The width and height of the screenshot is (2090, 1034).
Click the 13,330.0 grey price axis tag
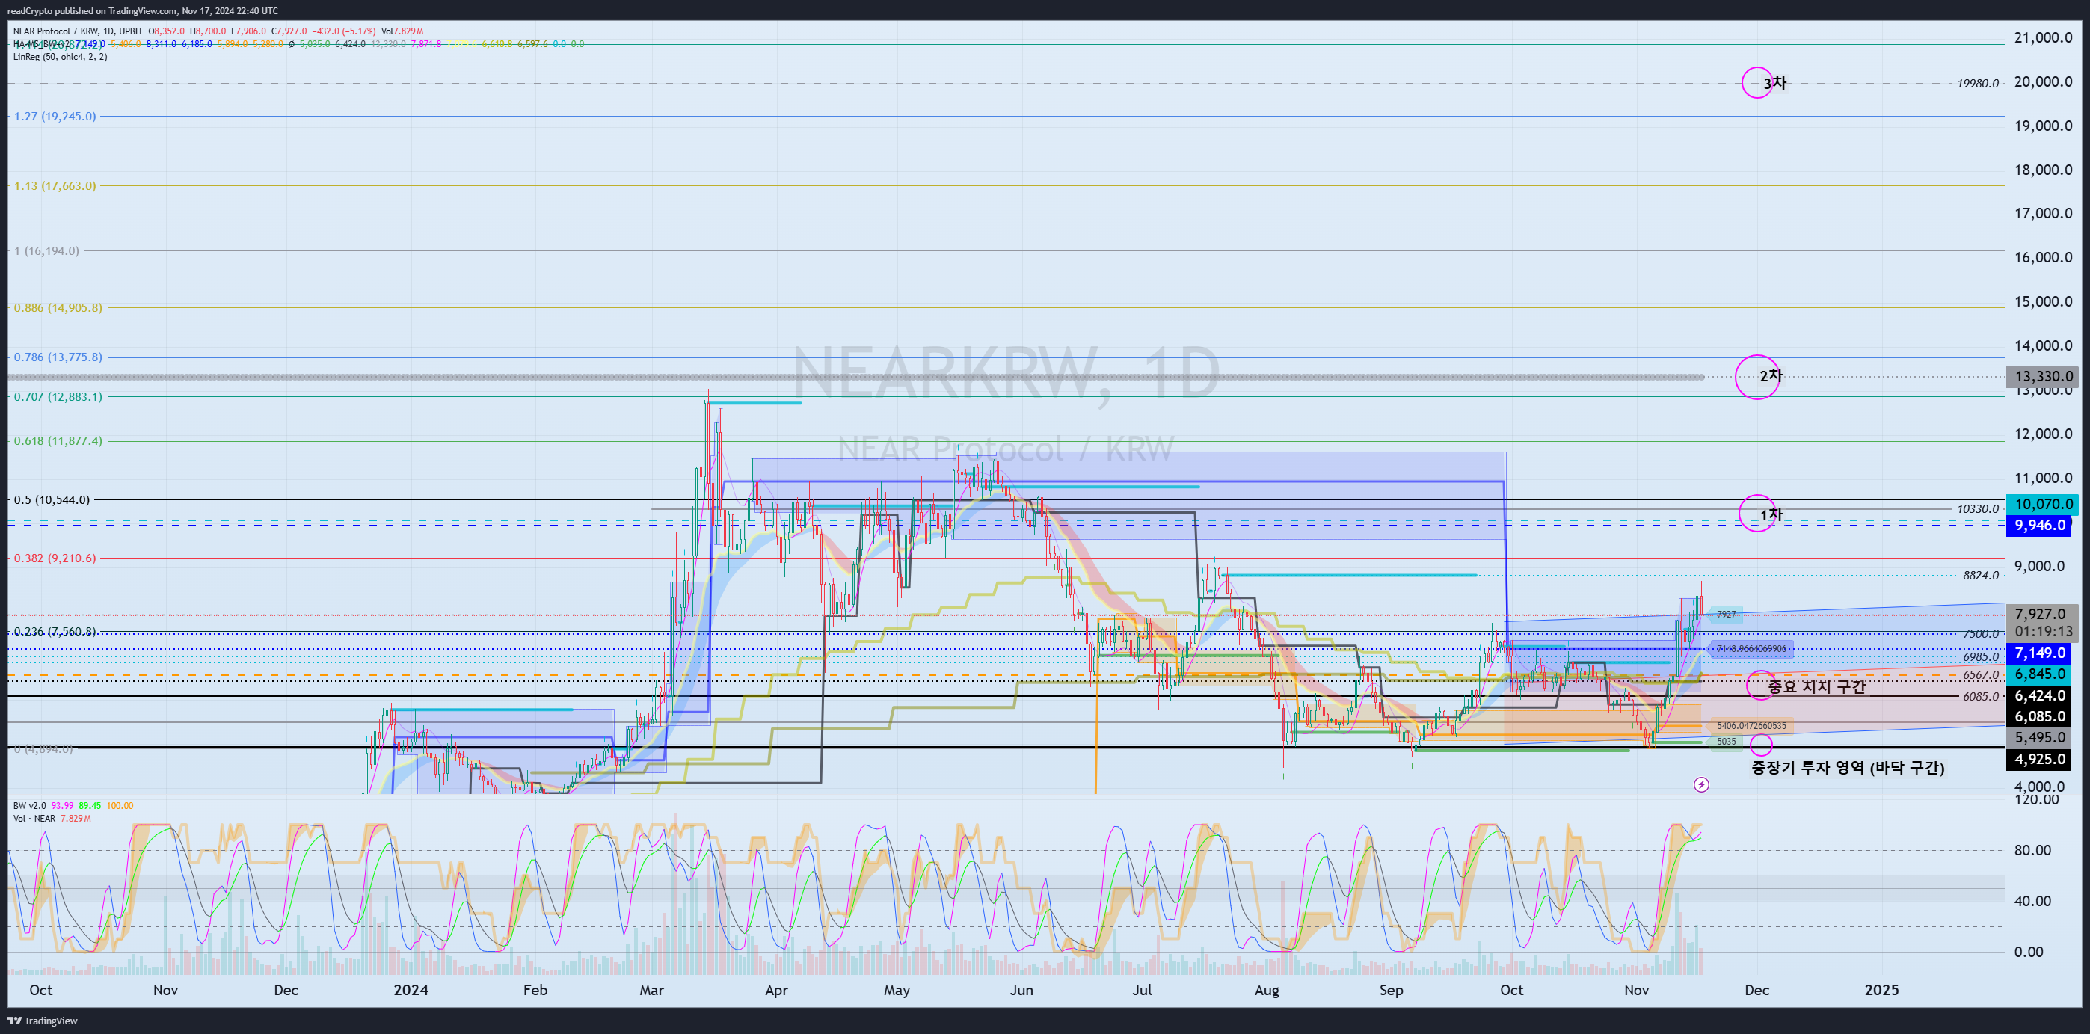coord(2044,376)
